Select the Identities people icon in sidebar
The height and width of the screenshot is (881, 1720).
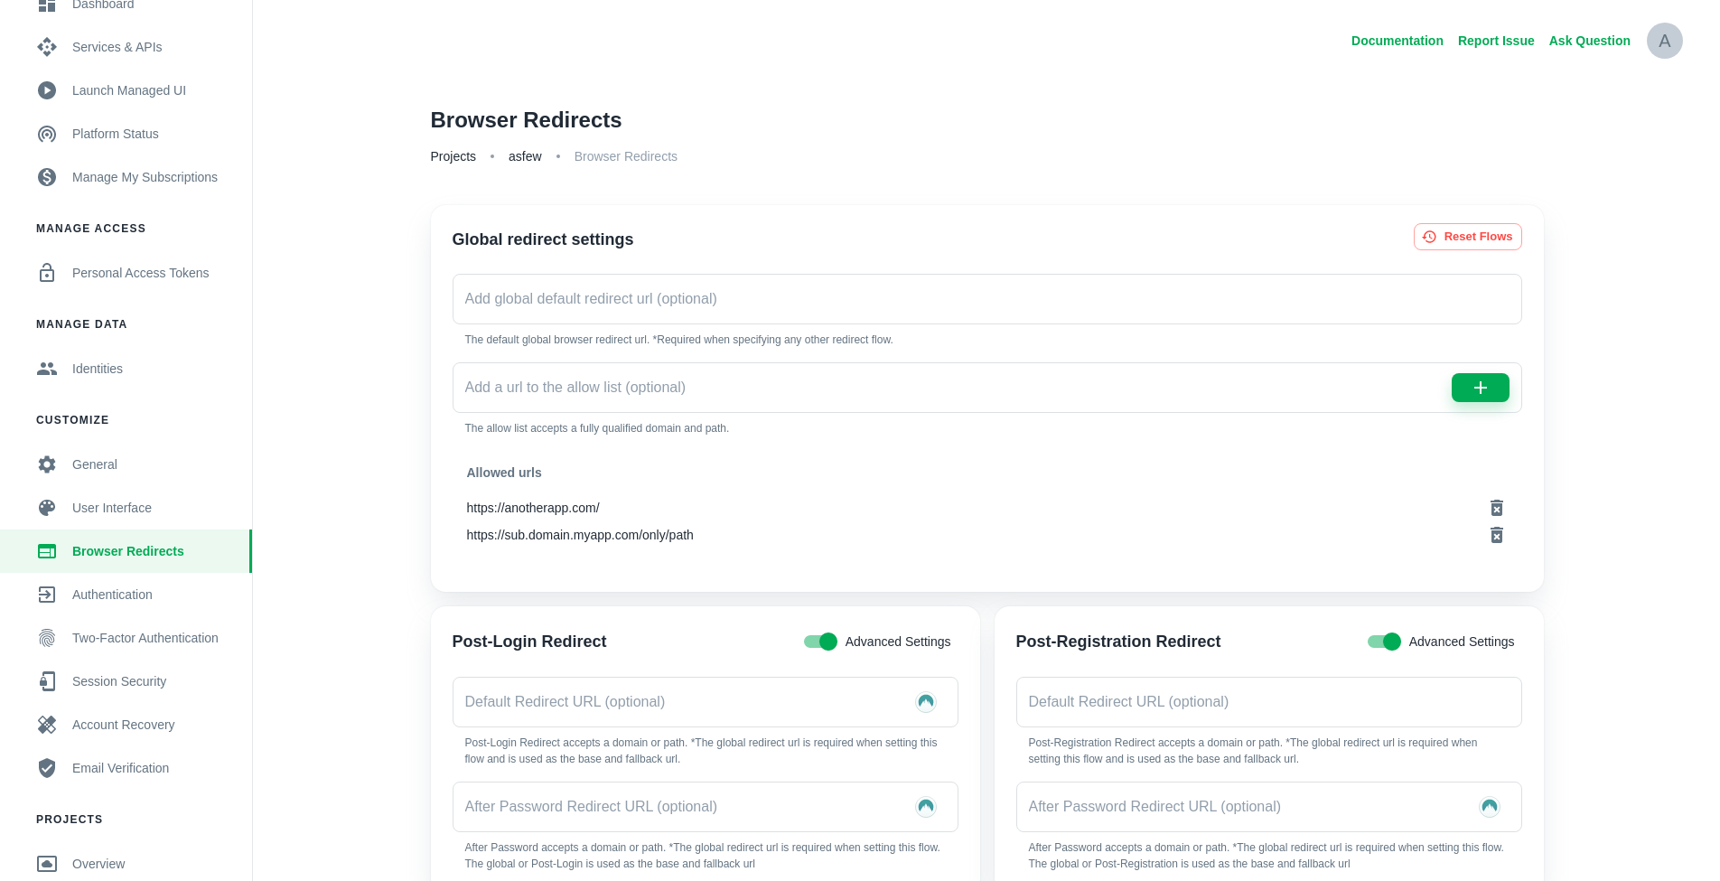pyautogui.click(x=46, y=369)
